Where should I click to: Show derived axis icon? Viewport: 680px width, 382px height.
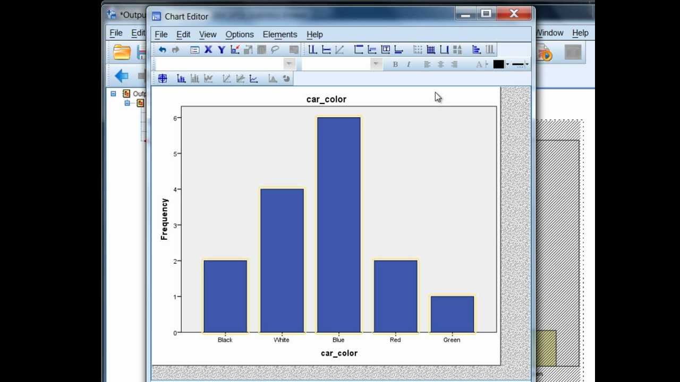(x=444, y=49)
